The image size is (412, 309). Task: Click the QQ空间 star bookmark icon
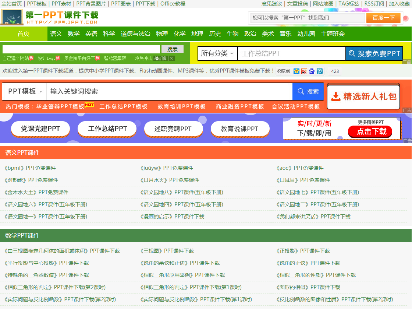point(296,71)
